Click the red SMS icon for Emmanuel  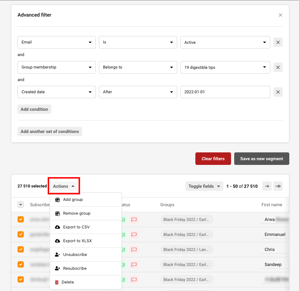click(134, 235)
